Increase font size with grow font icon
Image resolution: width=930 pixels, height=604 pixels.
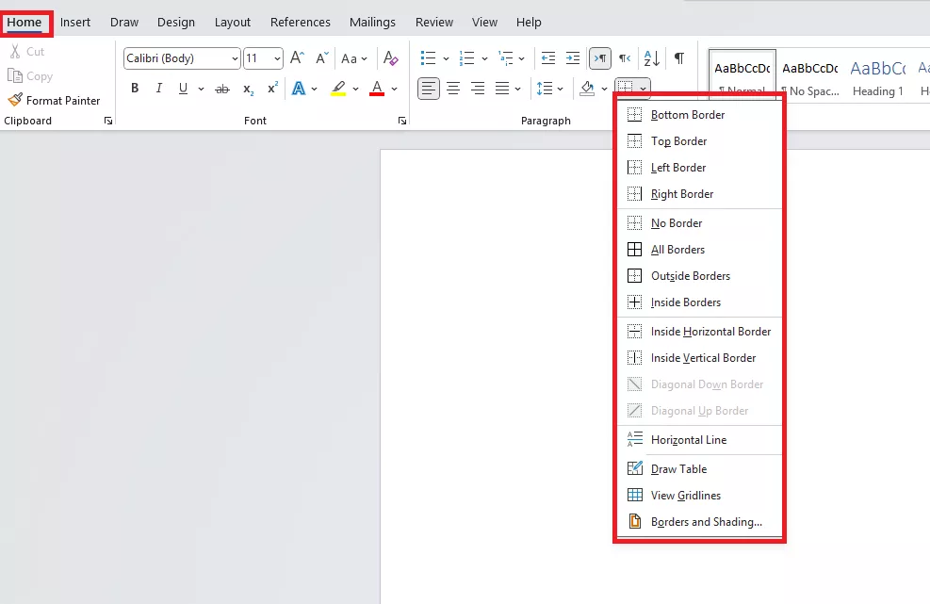pyautogui.click(x=297, y=58)
